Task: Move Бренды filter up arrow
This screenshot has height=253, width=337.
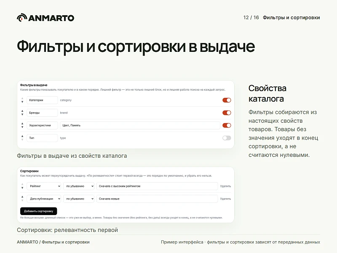Action: (22, 111)
